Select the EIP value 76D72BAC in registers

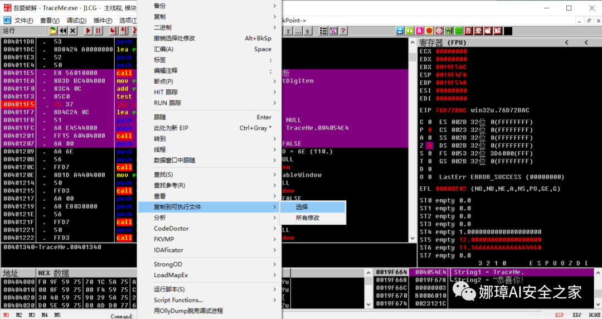pyautogui.click(x=451, y=110)
